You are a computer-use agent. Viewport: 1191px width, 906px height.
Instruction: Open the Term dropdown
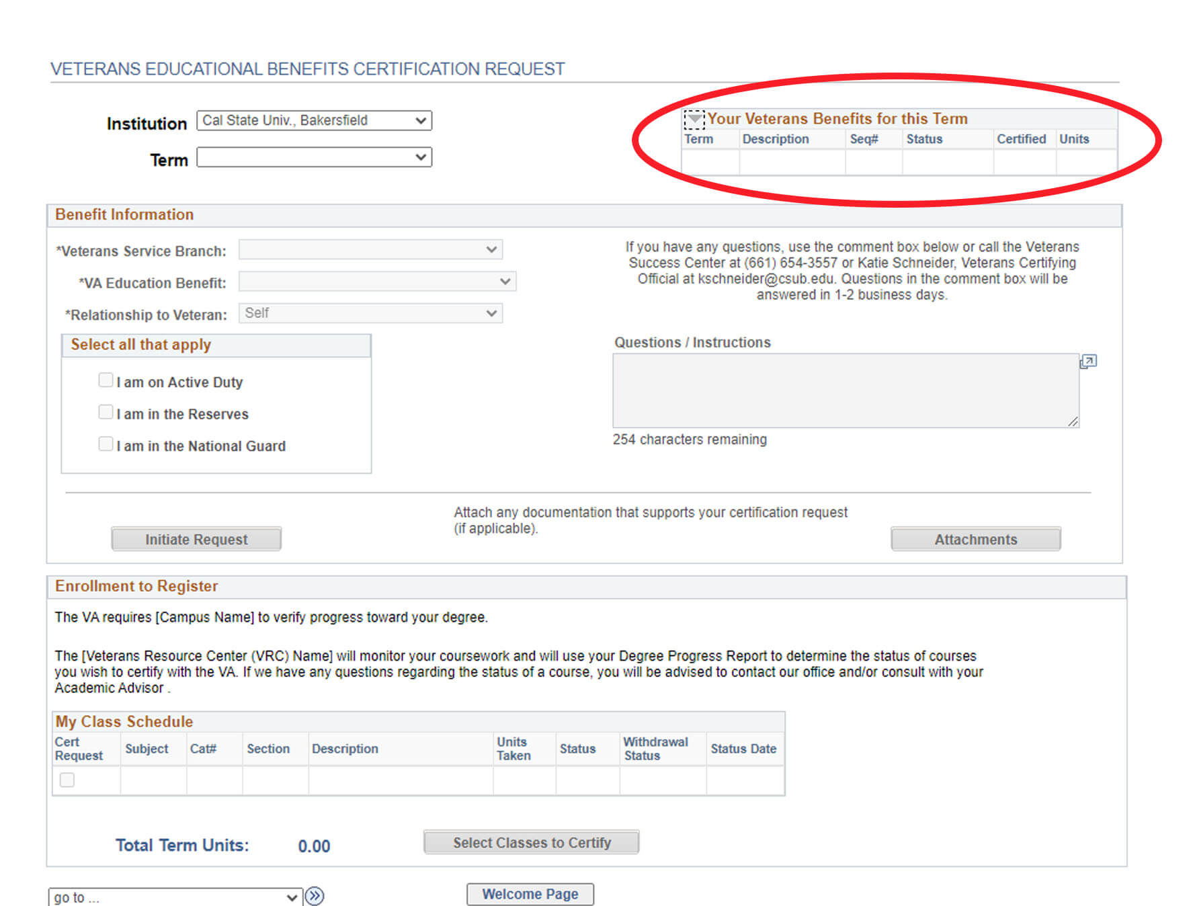314,157
